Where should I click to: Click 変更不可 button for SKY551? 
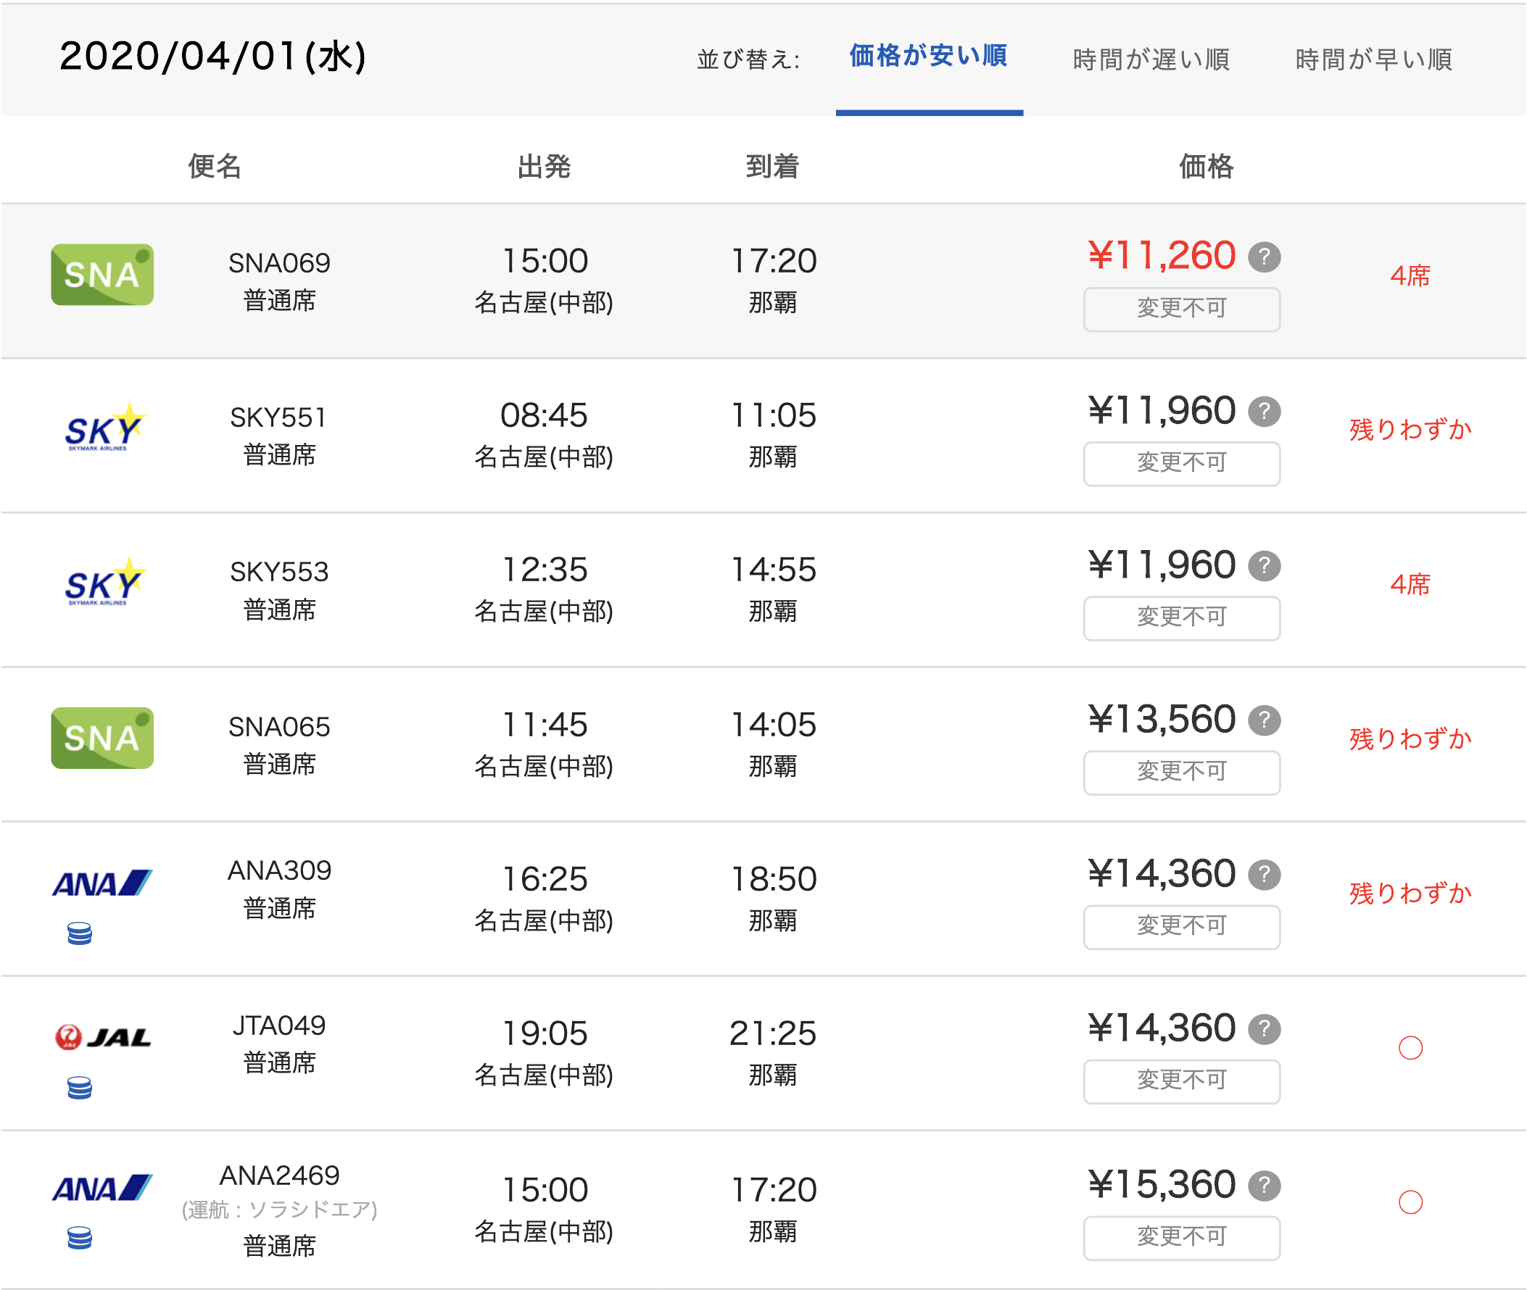tap(1181, 463)
